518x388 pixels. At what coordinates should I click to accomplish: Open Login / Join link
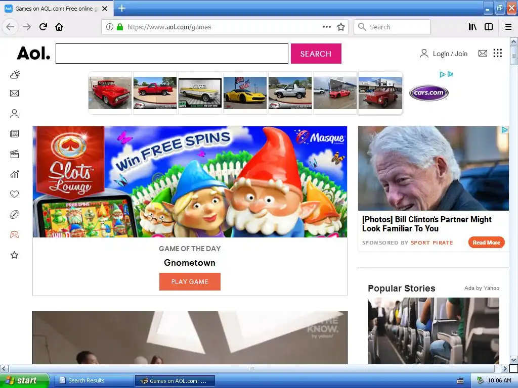[444, 54]
